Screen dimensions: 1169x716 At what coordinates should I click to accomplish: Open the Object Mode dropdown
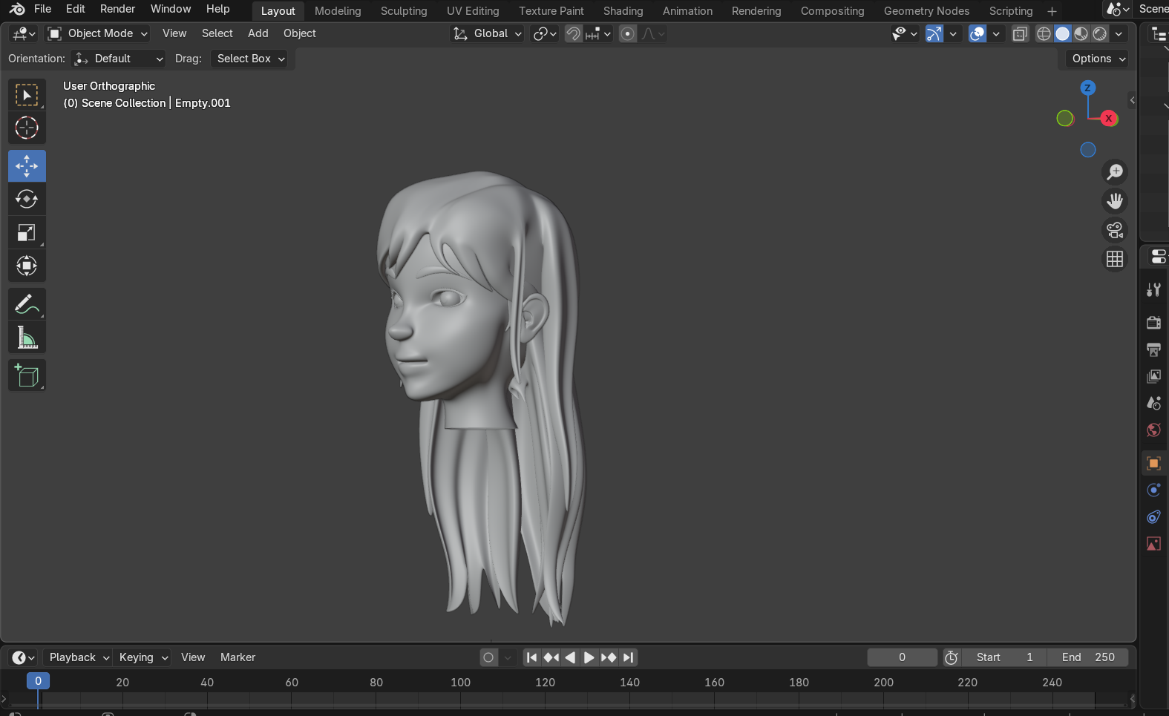98,33
